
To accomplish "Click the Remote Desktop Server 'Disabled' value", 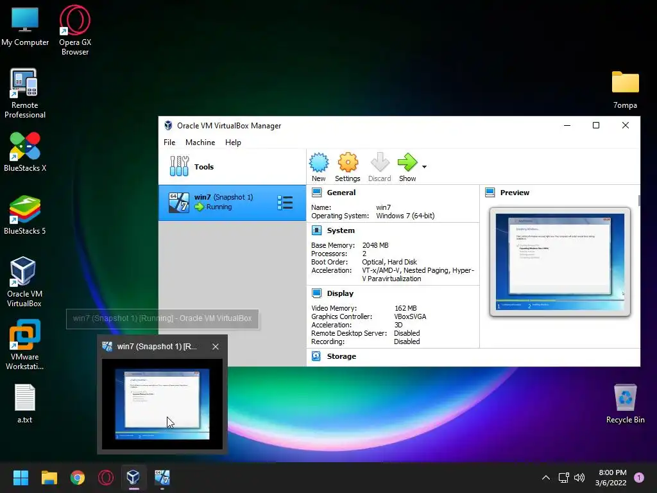I will 407,333.
